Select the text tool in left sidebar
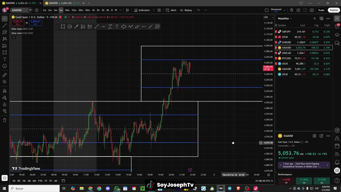The image size is (341, 192). point(5,59)
